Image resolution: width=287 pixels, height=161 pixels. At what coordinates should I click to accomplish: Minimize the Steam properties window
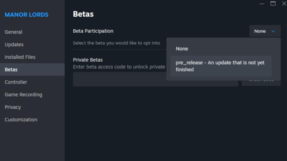[x=262, y=4]
